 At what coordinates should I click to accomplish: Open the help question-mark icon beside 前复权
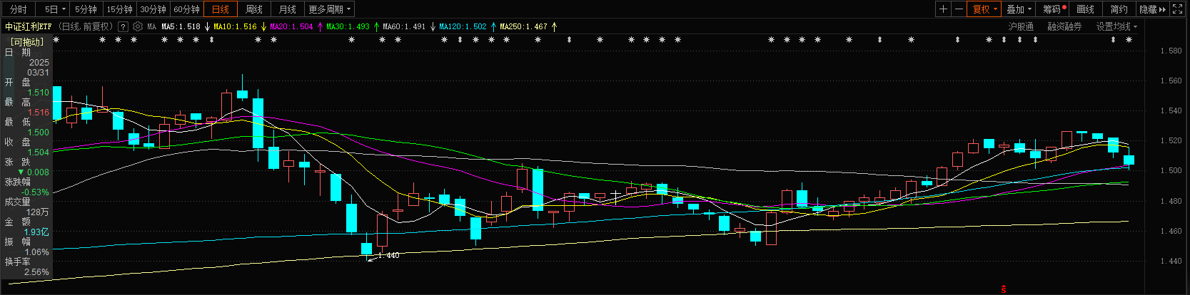[x=123, y=26]
